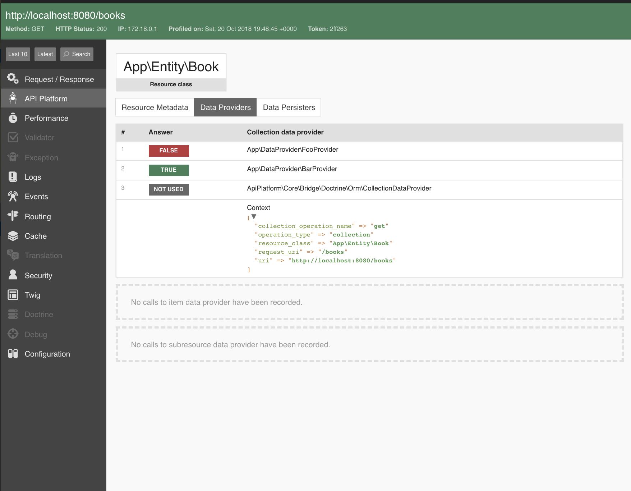Click the Last 10 button
The image size is (631, 491).
click(x=18, y=54)
